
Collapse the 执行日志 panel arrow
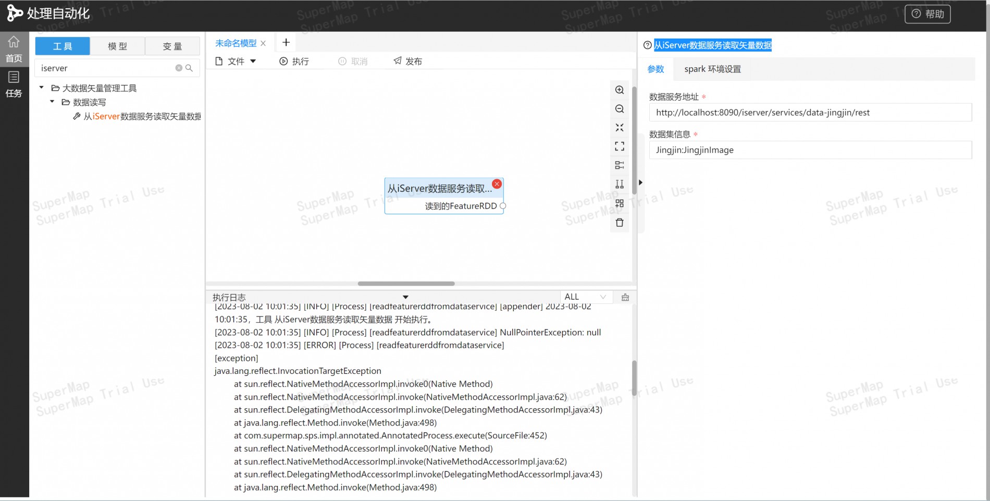(405, 297)
